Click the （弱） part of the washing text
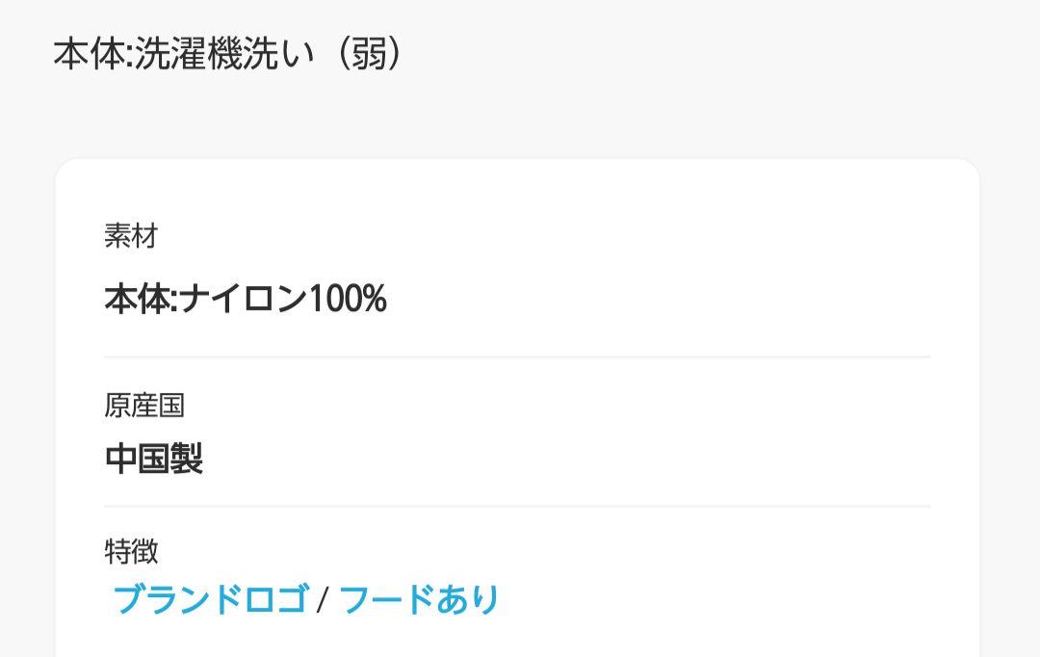 coord(368,54)
